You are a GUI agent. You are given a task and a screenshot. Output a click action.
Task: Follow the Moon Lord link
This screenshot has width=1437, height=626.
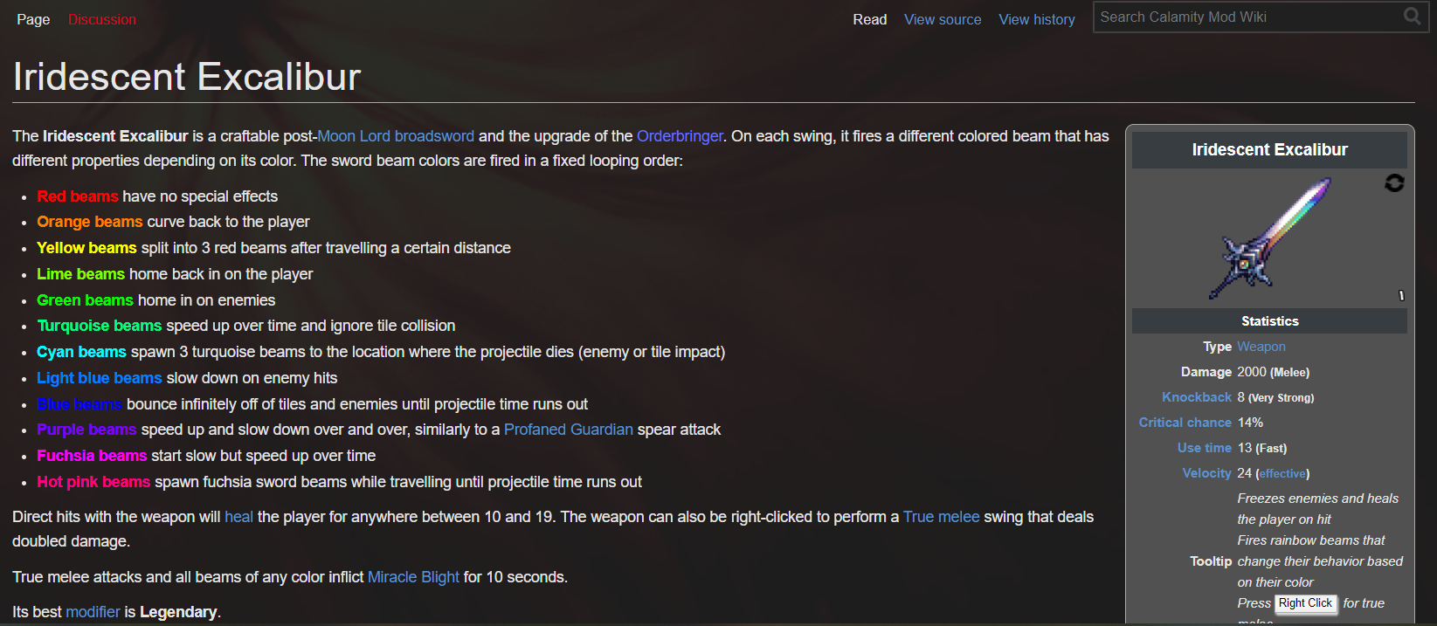coord(354,136)
